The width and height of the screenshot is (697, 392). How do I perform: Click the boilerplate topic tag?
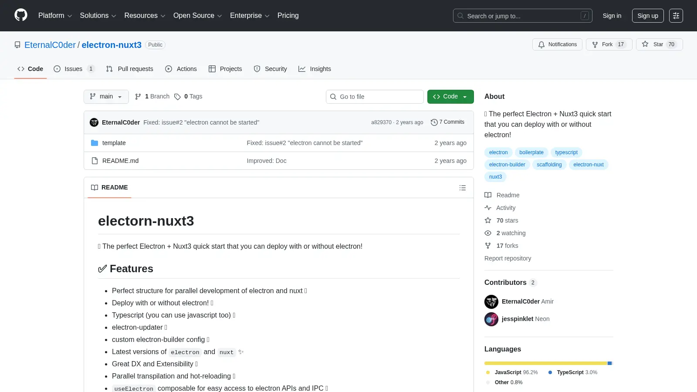click(x=531, y=152)
